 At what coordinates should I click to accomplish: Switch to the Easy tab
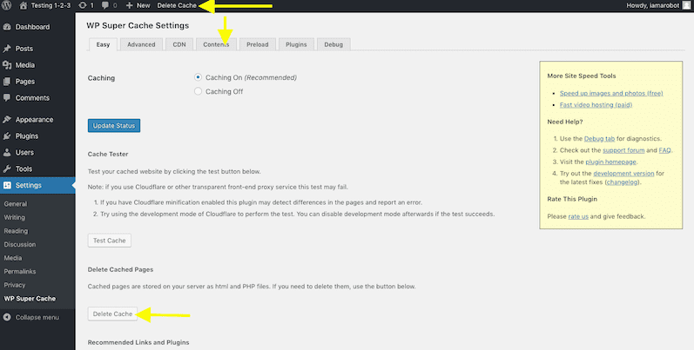pyautogui.click(x=103, y=44)
